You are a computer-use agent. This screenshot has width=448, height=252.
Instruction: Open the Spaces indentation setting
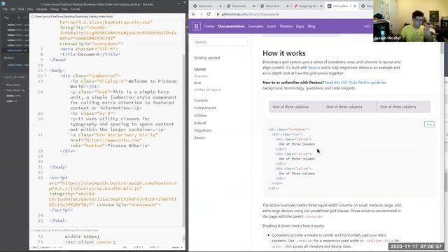point(176,247)
